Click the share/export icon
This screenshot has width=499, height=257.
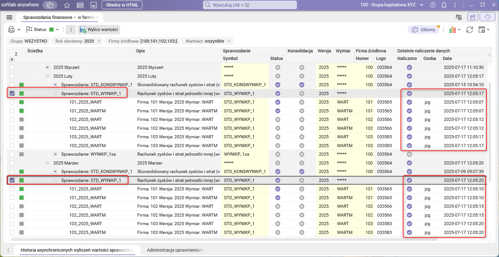pyautogui.click(x=473, y=17)
